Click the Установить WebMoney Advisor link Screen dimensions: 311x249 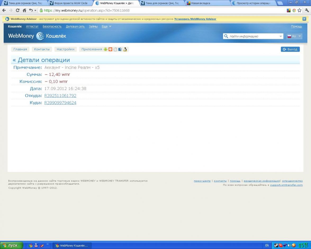pos(195,19)
